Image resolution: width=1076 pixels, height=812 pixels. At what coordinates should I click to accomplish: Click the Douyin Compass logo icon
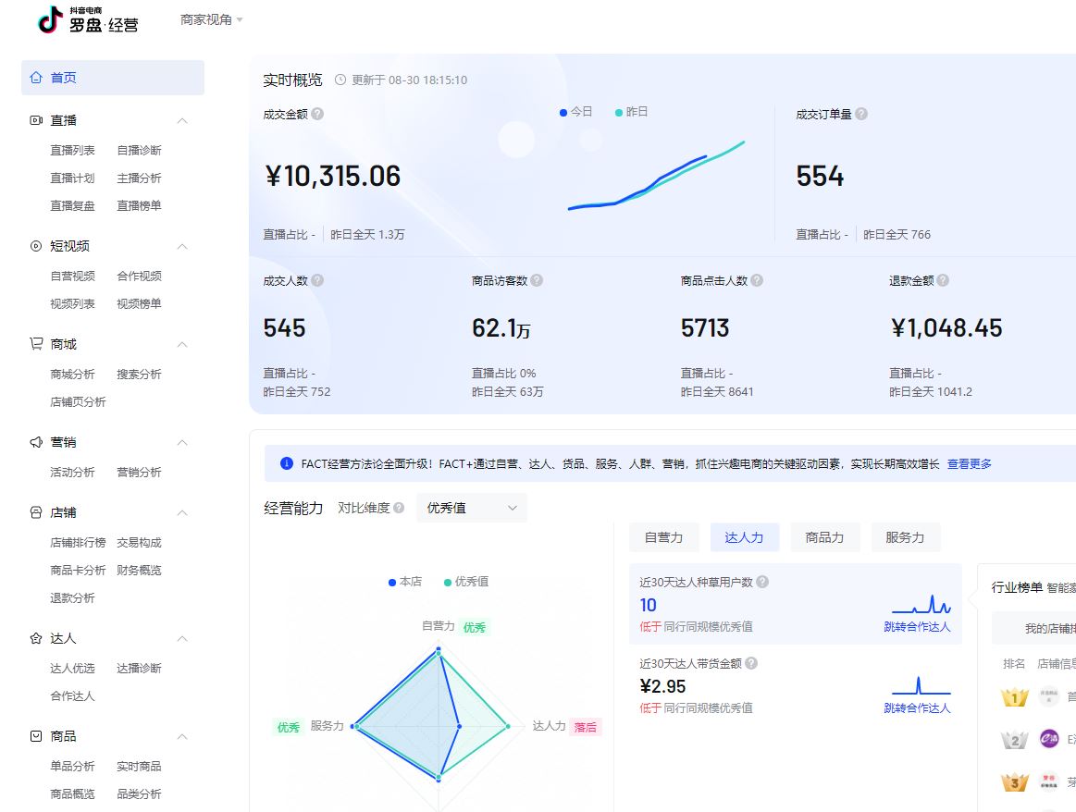click(x=50, y=20)
